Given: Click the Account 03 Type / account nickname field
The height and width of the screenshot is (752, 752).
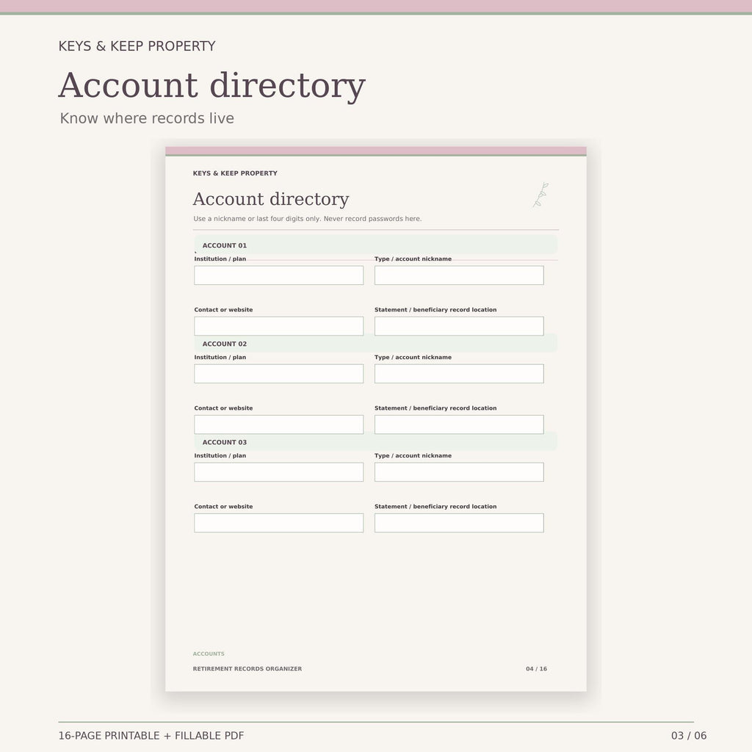Looking at the screenshot, I should 459,472.
